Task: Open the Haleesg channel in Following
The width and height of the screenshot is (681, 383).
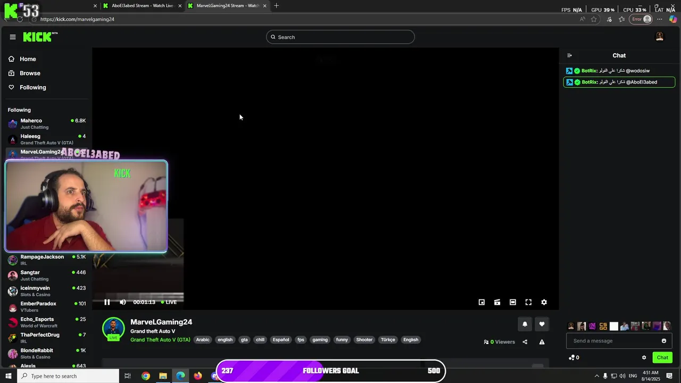Action: point(47,139)
